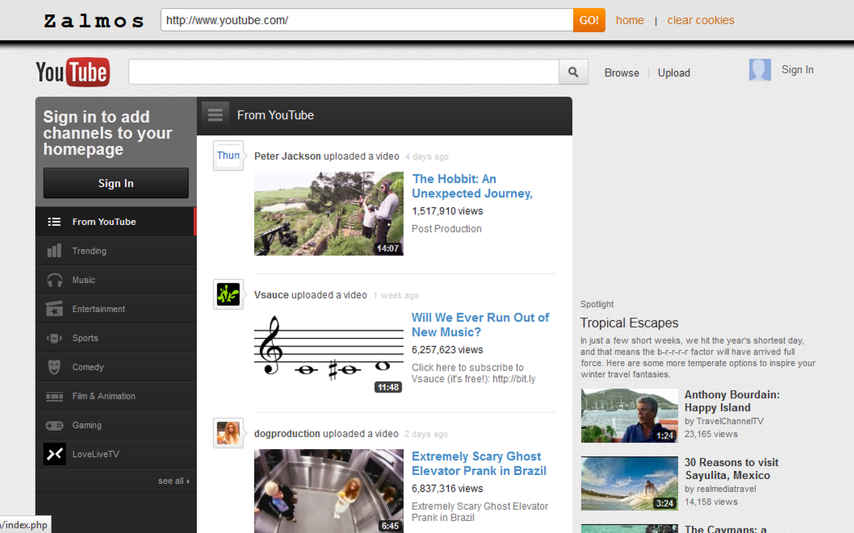Click dogproduction's channel avatar
The width and height of the screenshot is (854, 533).
[228, 433]
